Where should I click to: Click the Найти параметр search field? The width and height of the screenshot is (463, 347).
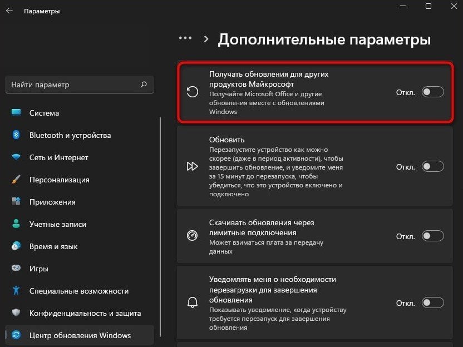[80, 85]
